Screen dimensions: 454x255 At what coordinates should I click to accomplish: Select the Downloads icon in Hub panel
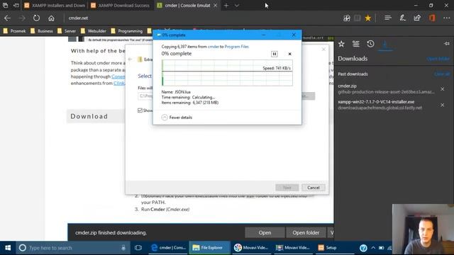(385, 44)
